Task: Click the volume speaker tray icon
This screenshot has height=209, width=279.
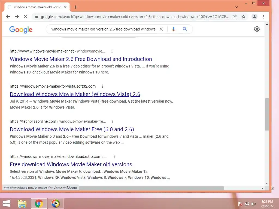Action: pos(253,204)
